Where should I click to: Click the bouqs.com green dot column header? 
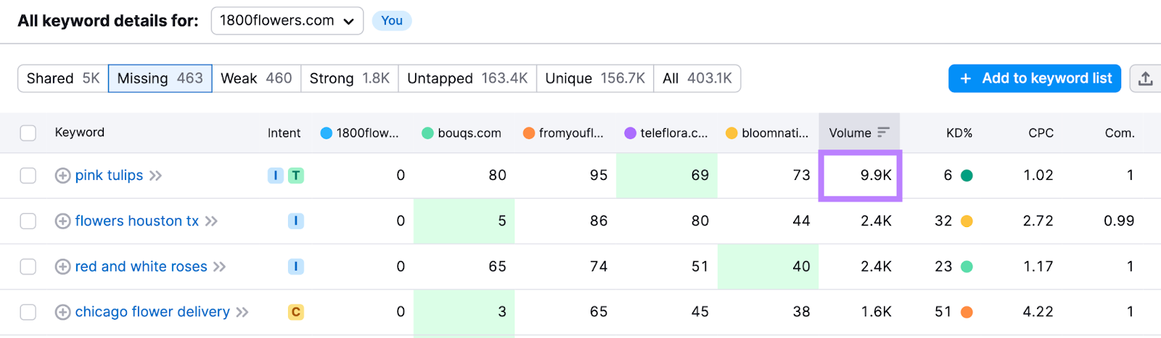(461, 133)
